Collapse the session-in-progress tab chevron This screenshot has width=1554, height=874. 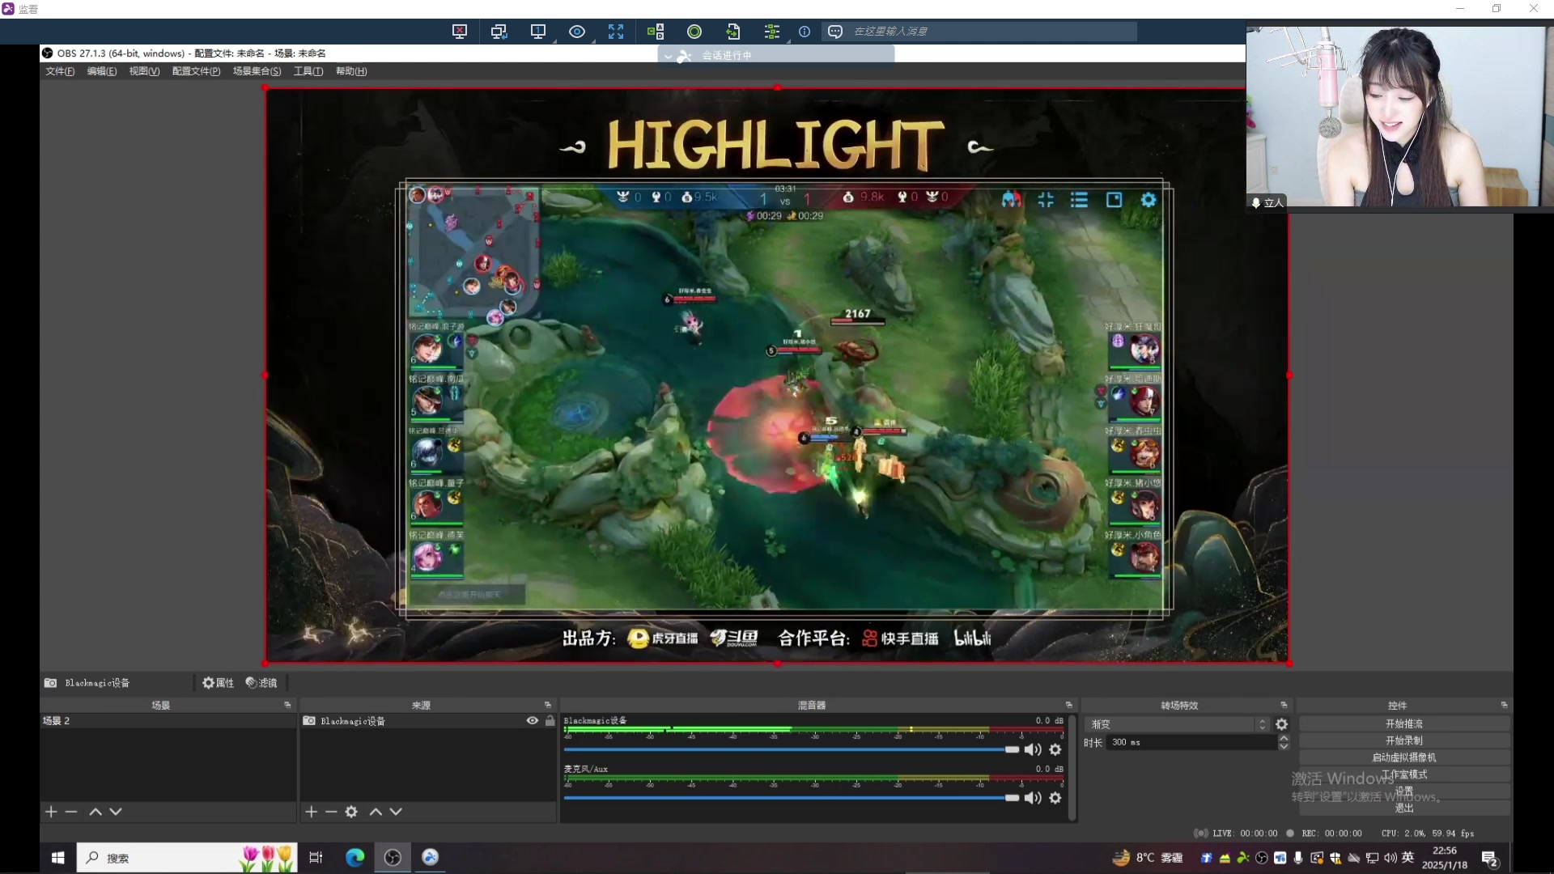tap(668, 56)
